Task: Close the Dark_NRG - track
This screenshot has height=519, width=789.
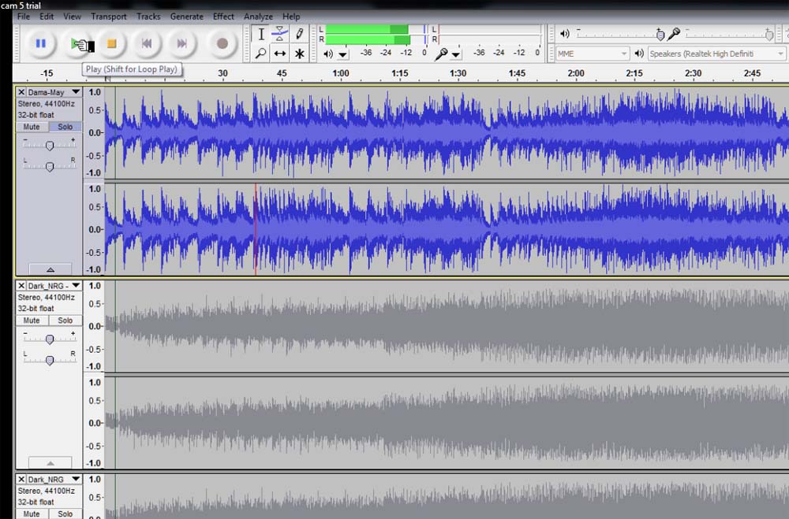Action: [x=21, y=285]
